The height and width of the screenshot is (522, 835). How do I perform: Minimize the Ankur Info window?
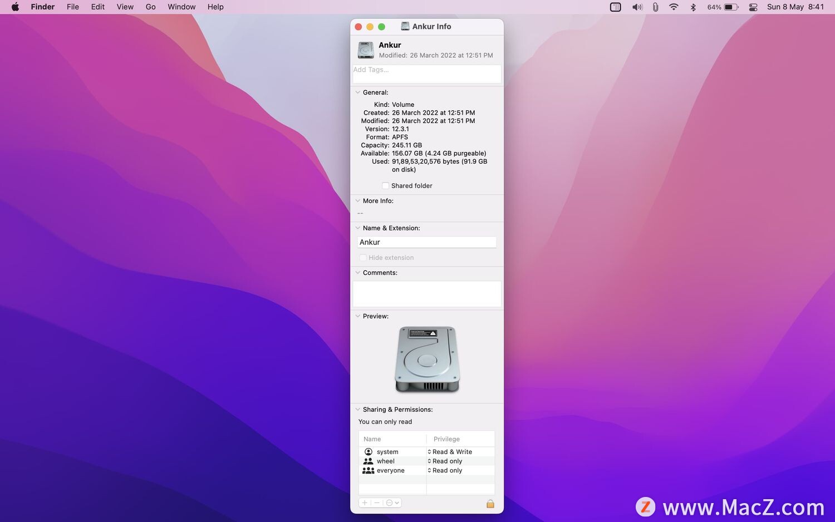(370, 27)
